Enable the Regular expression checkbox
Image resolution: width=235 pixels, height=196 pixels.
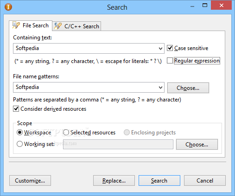pyautogui.click(x=170, y=61)
